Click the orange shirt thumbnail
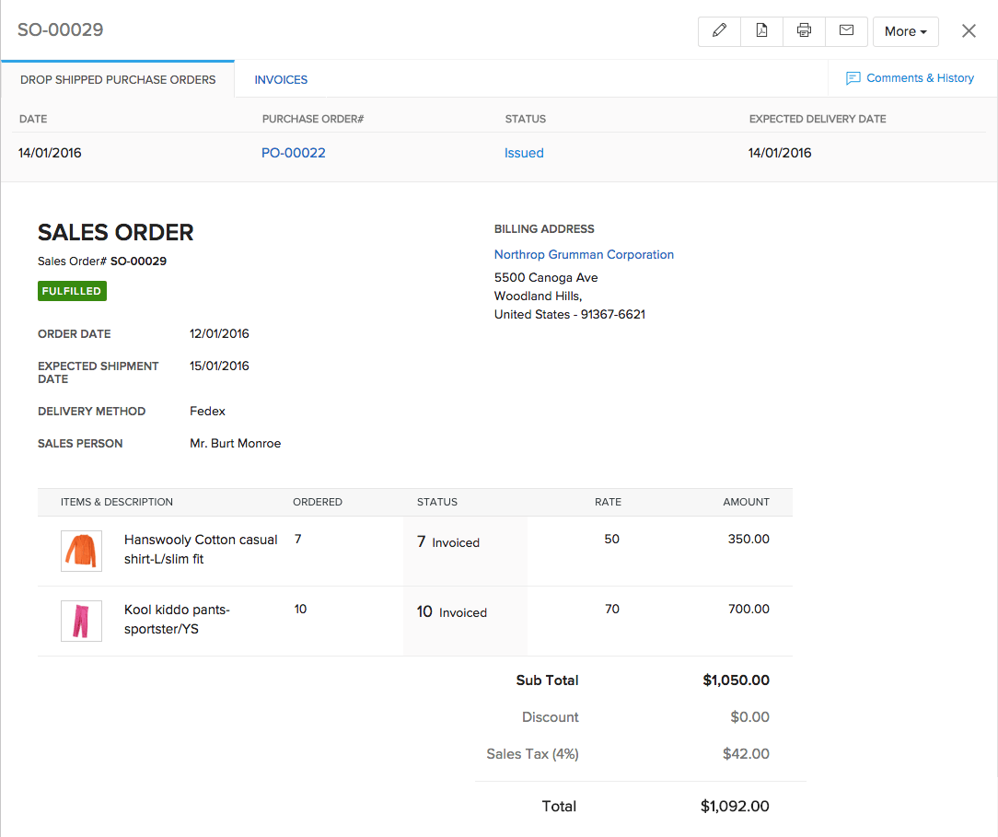This screenshot has width=998, height=837. point(81,551)
